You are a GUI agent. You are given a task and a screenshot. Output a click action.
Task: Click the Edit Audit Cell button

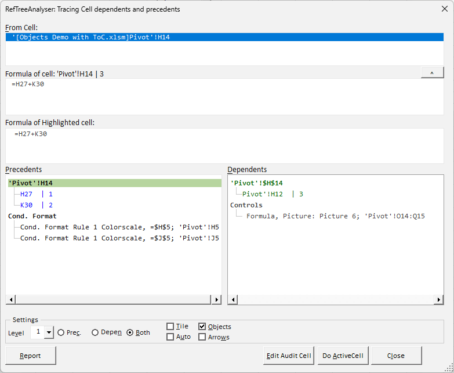tap(289, 356)
